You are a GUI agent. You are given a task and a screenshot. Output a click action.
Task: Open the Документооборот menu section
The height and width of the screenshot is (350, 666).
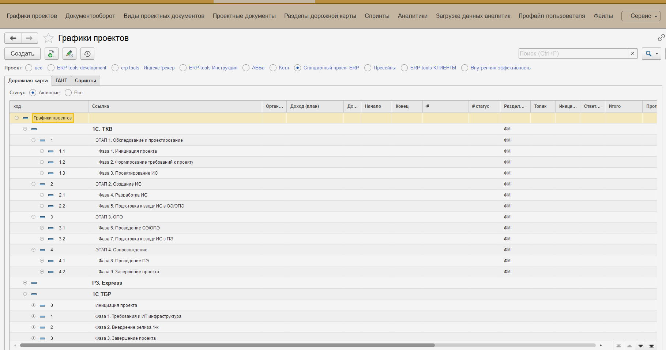click(x=90, y=16)
